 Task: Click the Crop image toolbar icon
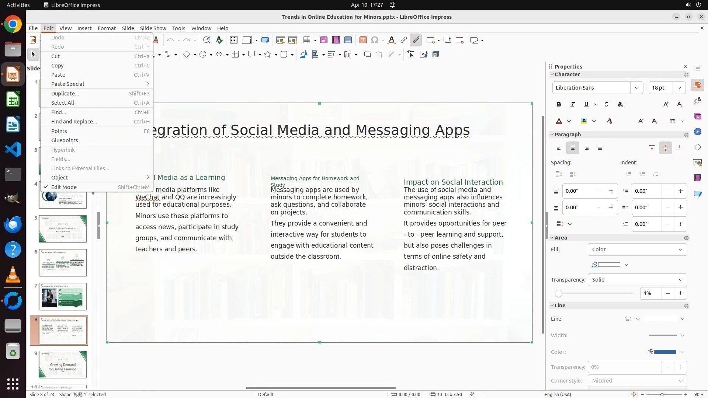(x=380, y=55)
